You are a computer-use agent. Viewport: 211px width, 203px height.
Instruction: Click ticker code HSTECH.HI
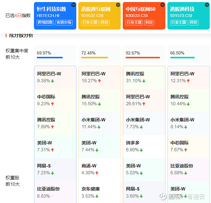48,16
